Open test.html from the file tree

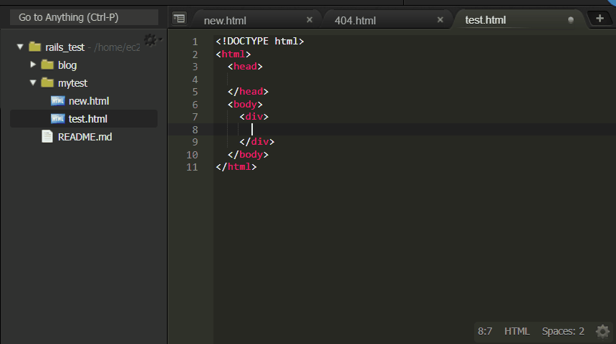[x=88, y=119]
